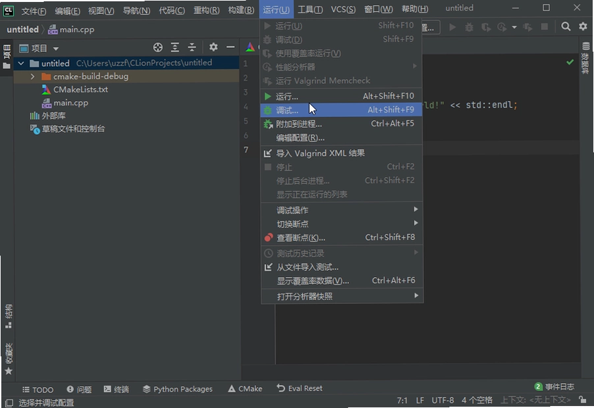Open the CMake tool window

click(x=245, y=389)
